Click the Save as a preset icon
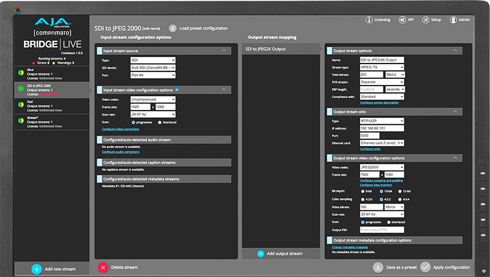The height and width of the screenshot is (277, 490). [378, 267]
